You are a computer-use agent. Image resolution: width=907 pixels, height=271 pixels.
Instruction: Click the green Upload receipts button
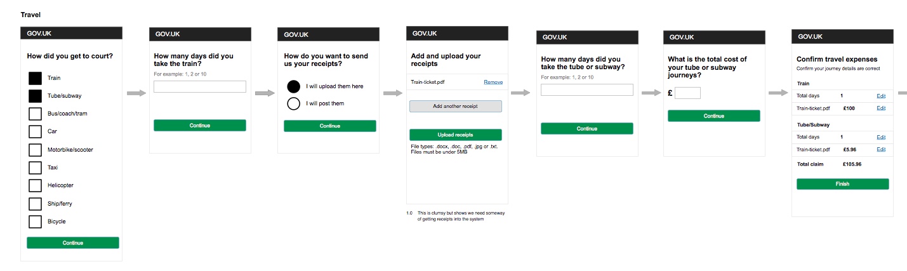pyautogui.click(x=455, y=135)
